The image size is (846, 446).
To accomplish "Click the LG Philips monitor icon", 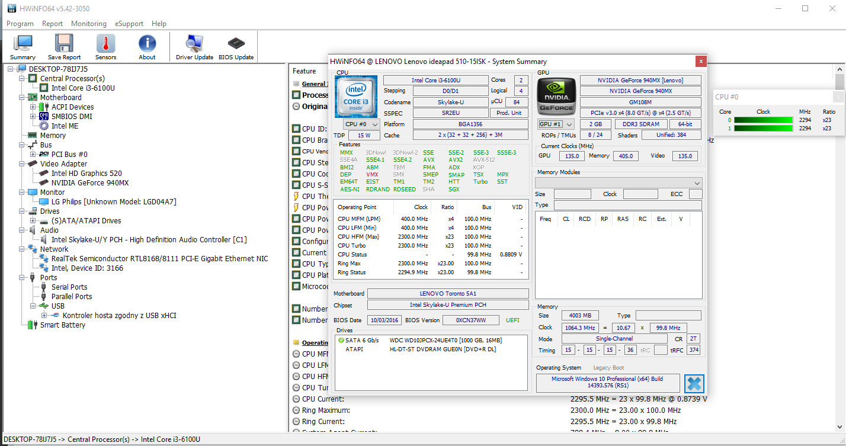I will (44, 202).
